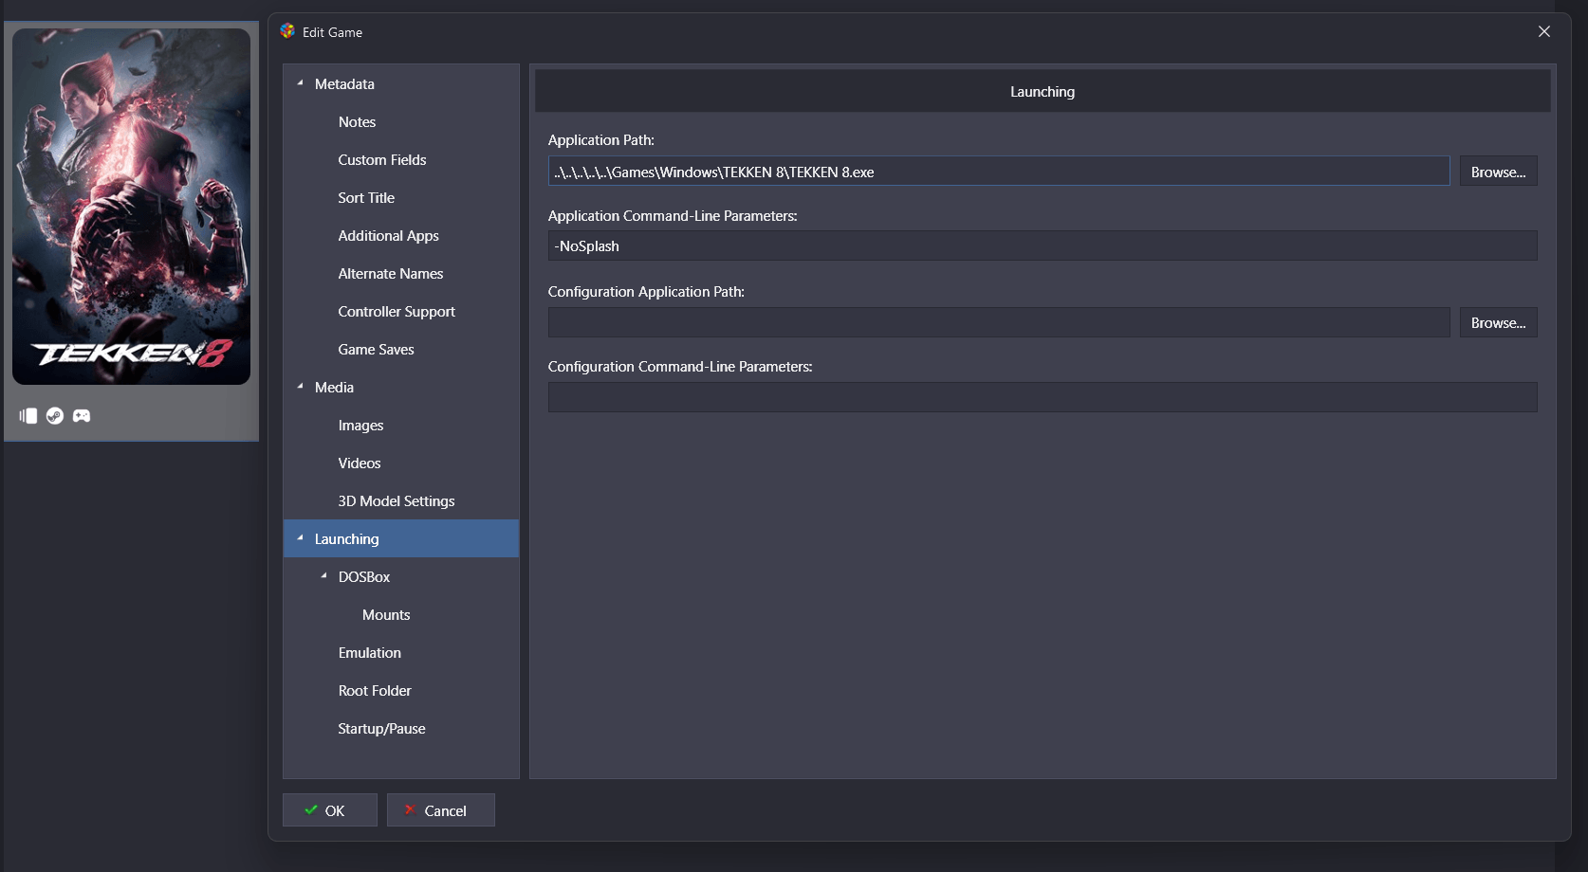This screenshot has height=872, width=1588.
Task: Open Additional Apps section
Action: point(388,236)
